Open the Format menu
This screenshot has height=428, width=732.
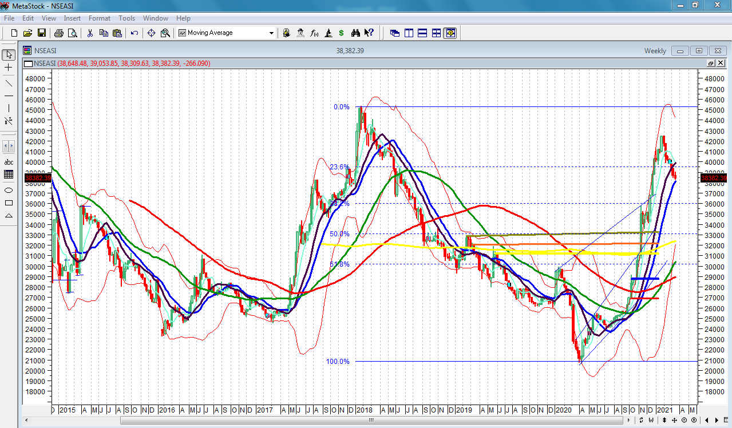coord(99,18)
